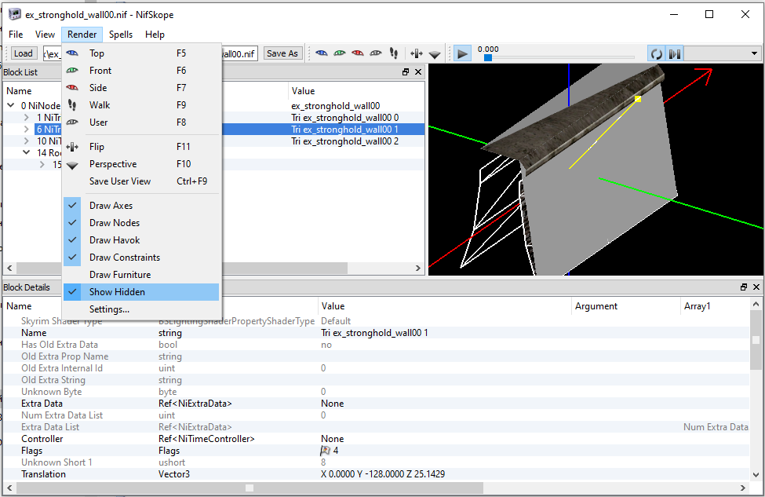Click the Save As button
This screenshot has height=497, width=765.
pos(282,53)
